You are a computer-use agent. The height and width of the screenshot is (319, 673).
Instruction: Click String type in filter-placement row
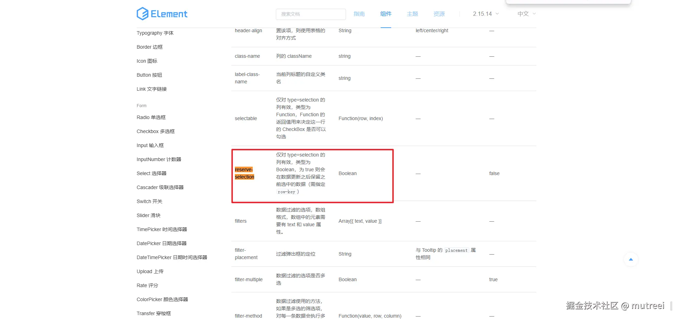(x=345, y=254)
